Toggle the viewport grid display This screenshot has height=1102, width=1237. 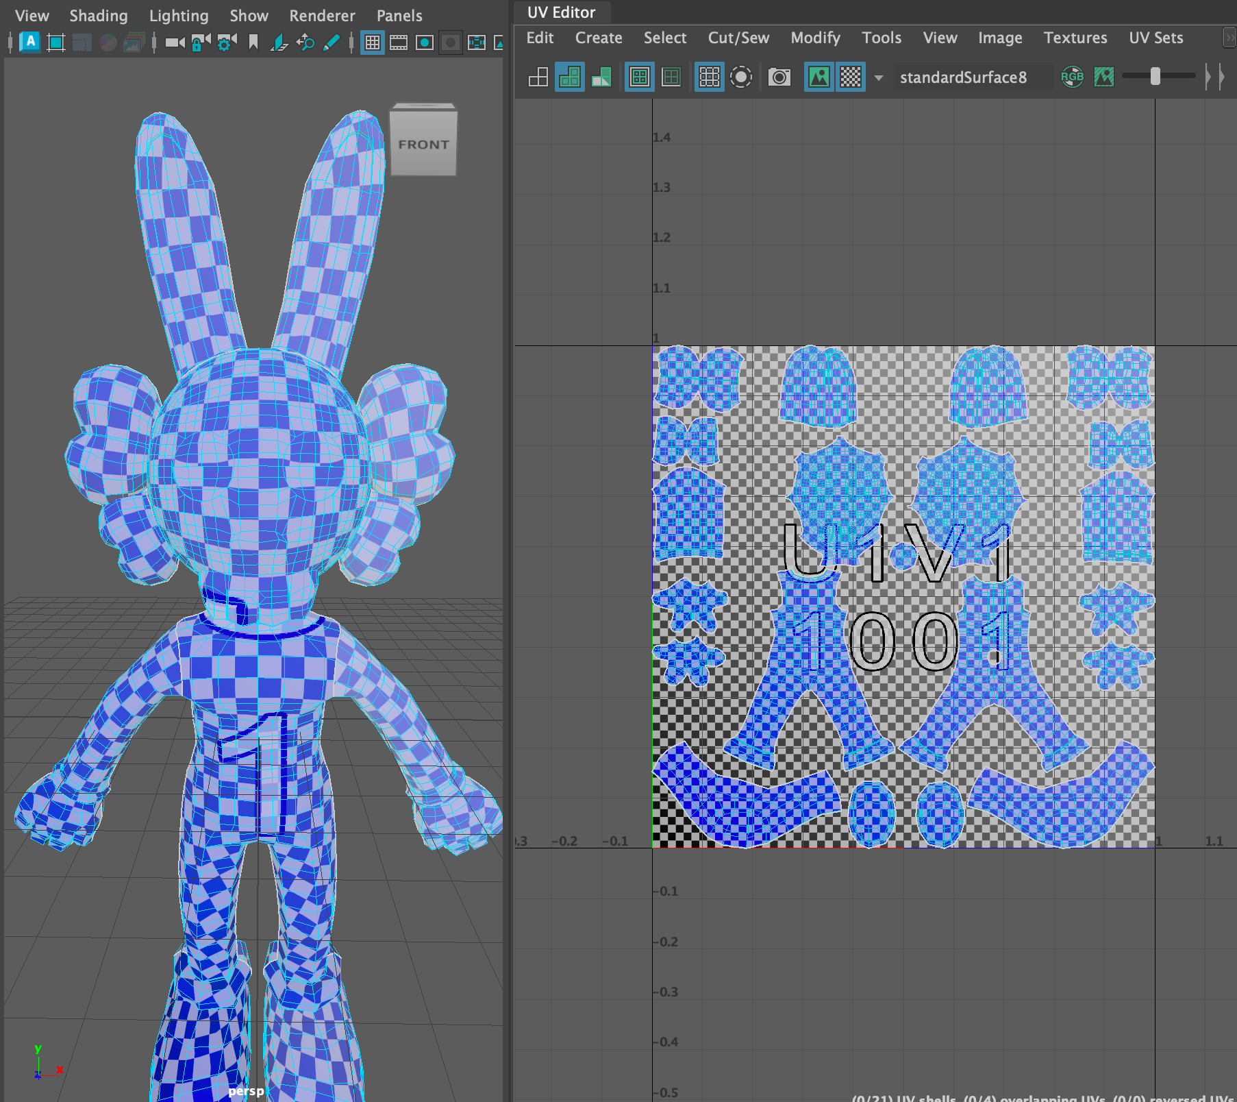pos(373,42)
